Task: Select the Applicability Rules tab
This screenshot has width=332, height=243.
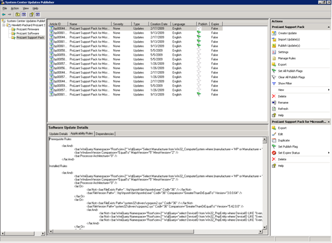Action: click(x=81, y=134)
